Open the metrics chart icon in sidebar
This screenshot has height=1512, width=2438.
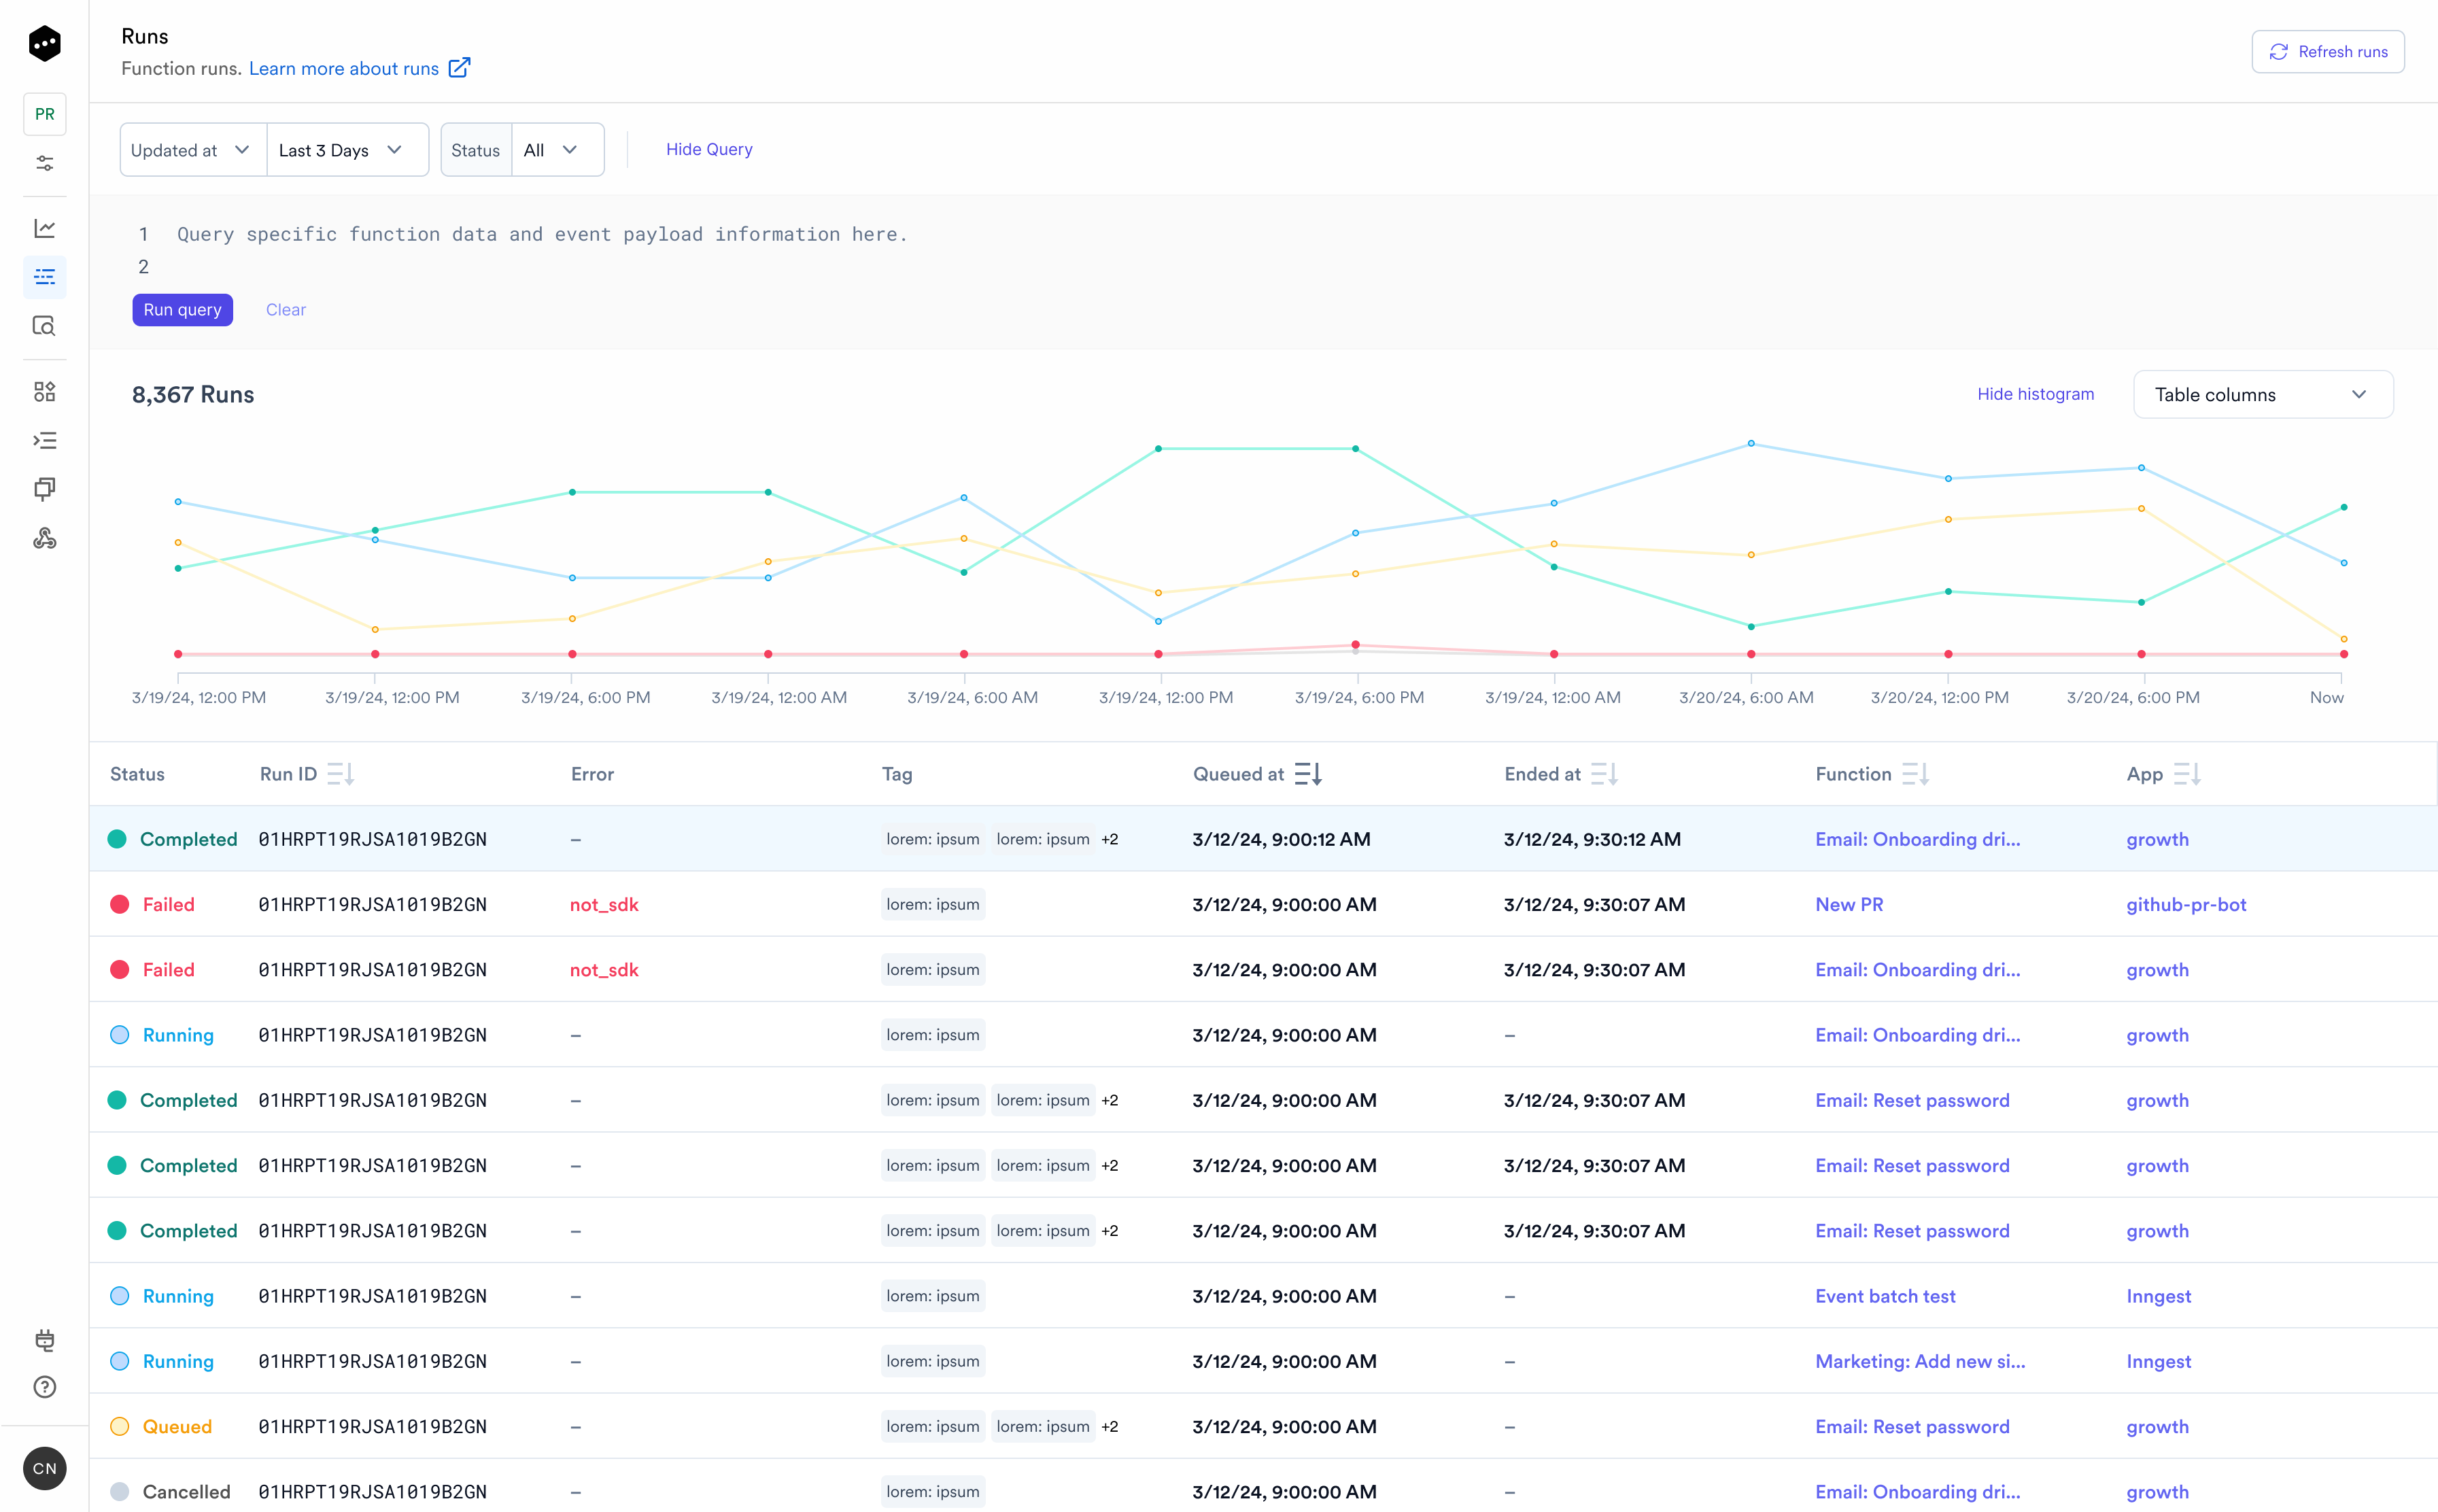coord(44,228)
